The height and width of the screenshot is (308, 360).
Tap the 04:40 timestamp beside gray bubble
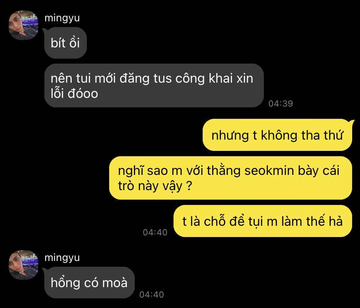152,295
